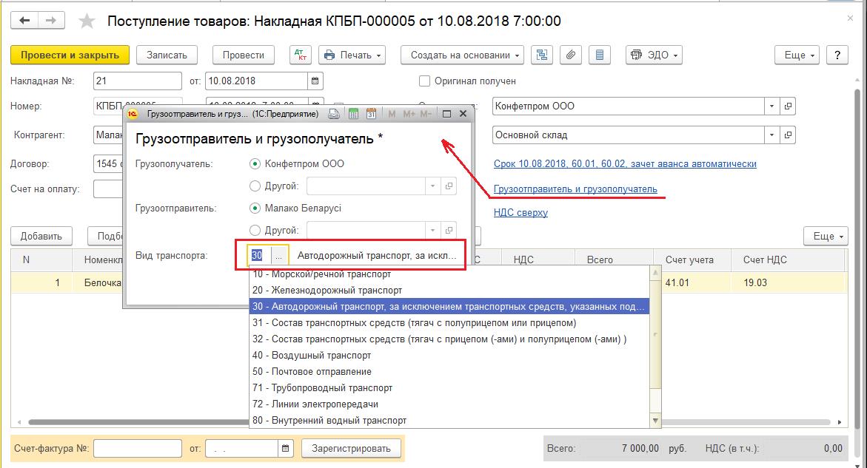This screenshot has width=867, height=468.
Task: Expand the Печать dropdown
Action: click(352, 55)
